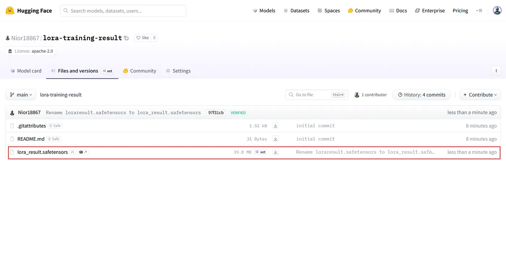Open the .gitattributes file
Screen dimensions: 506x270
31,126
